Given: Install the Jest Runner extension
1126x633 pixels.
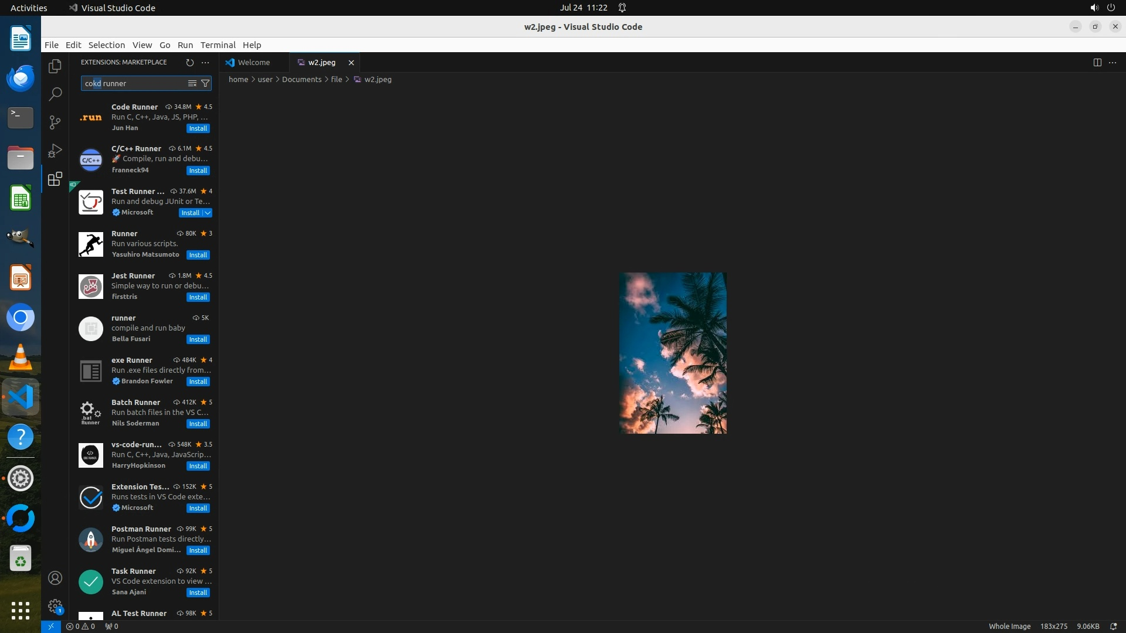Looking at the screenshot, I should tap(198, 297).
